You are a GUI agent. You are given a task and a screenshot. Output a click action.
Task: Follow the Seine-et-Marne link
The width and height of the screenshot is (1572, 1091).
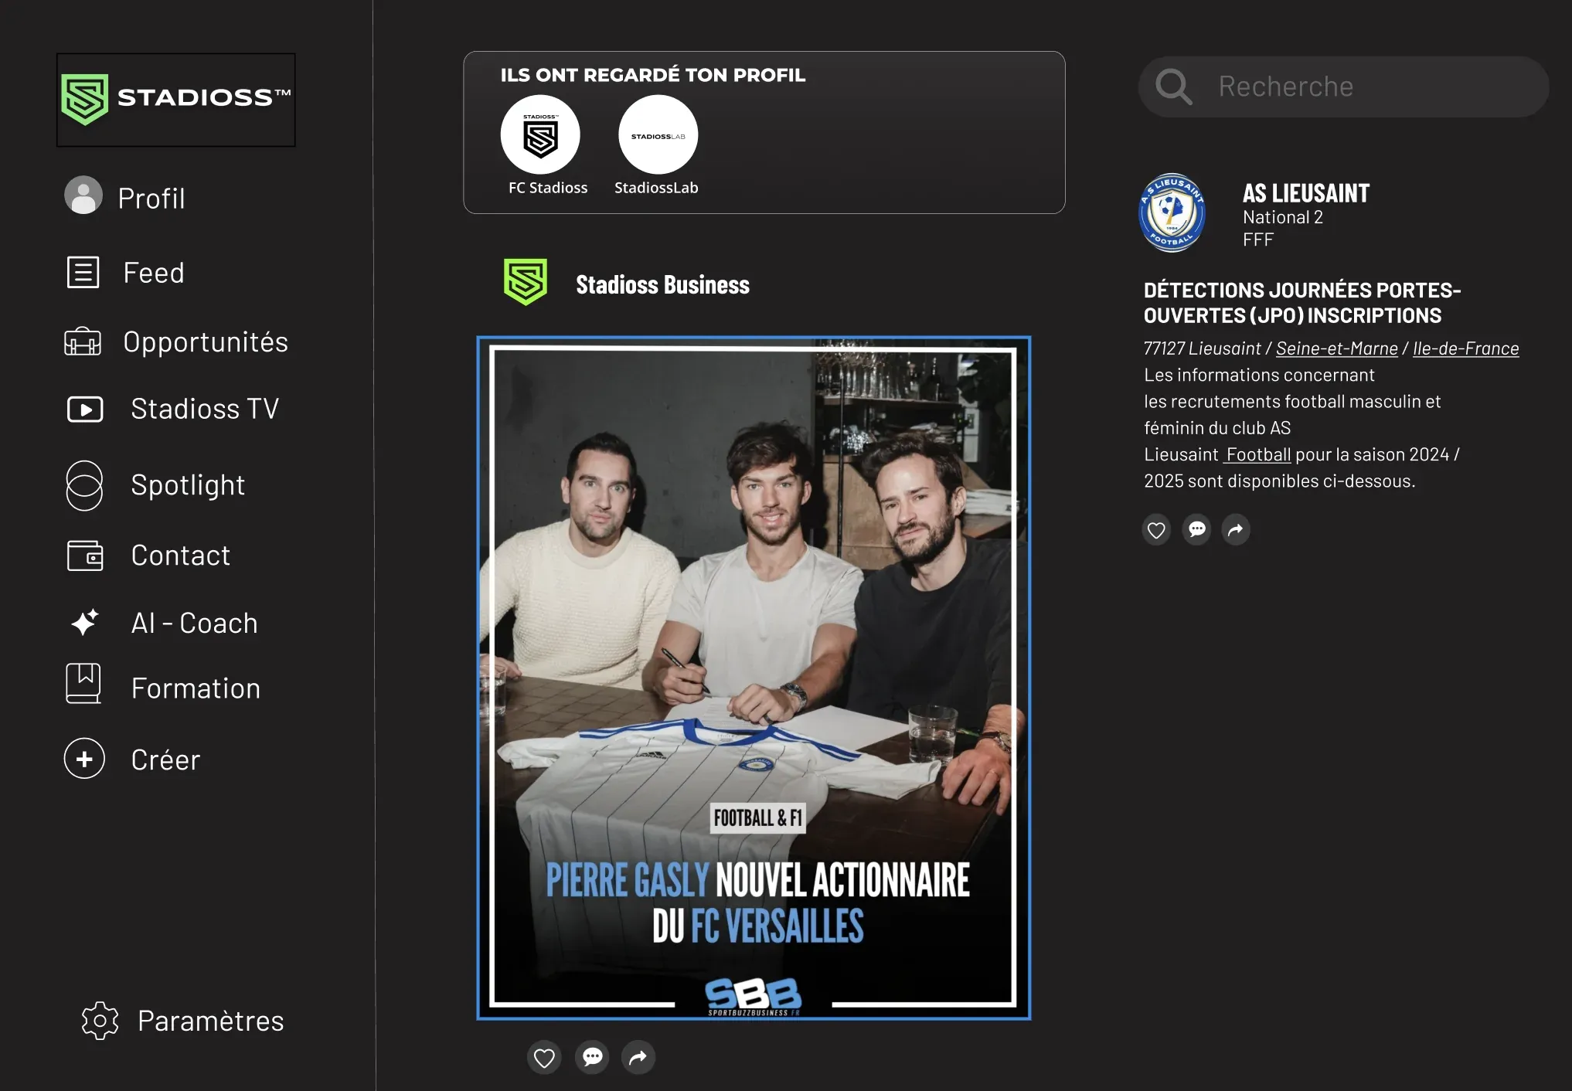1336,348
